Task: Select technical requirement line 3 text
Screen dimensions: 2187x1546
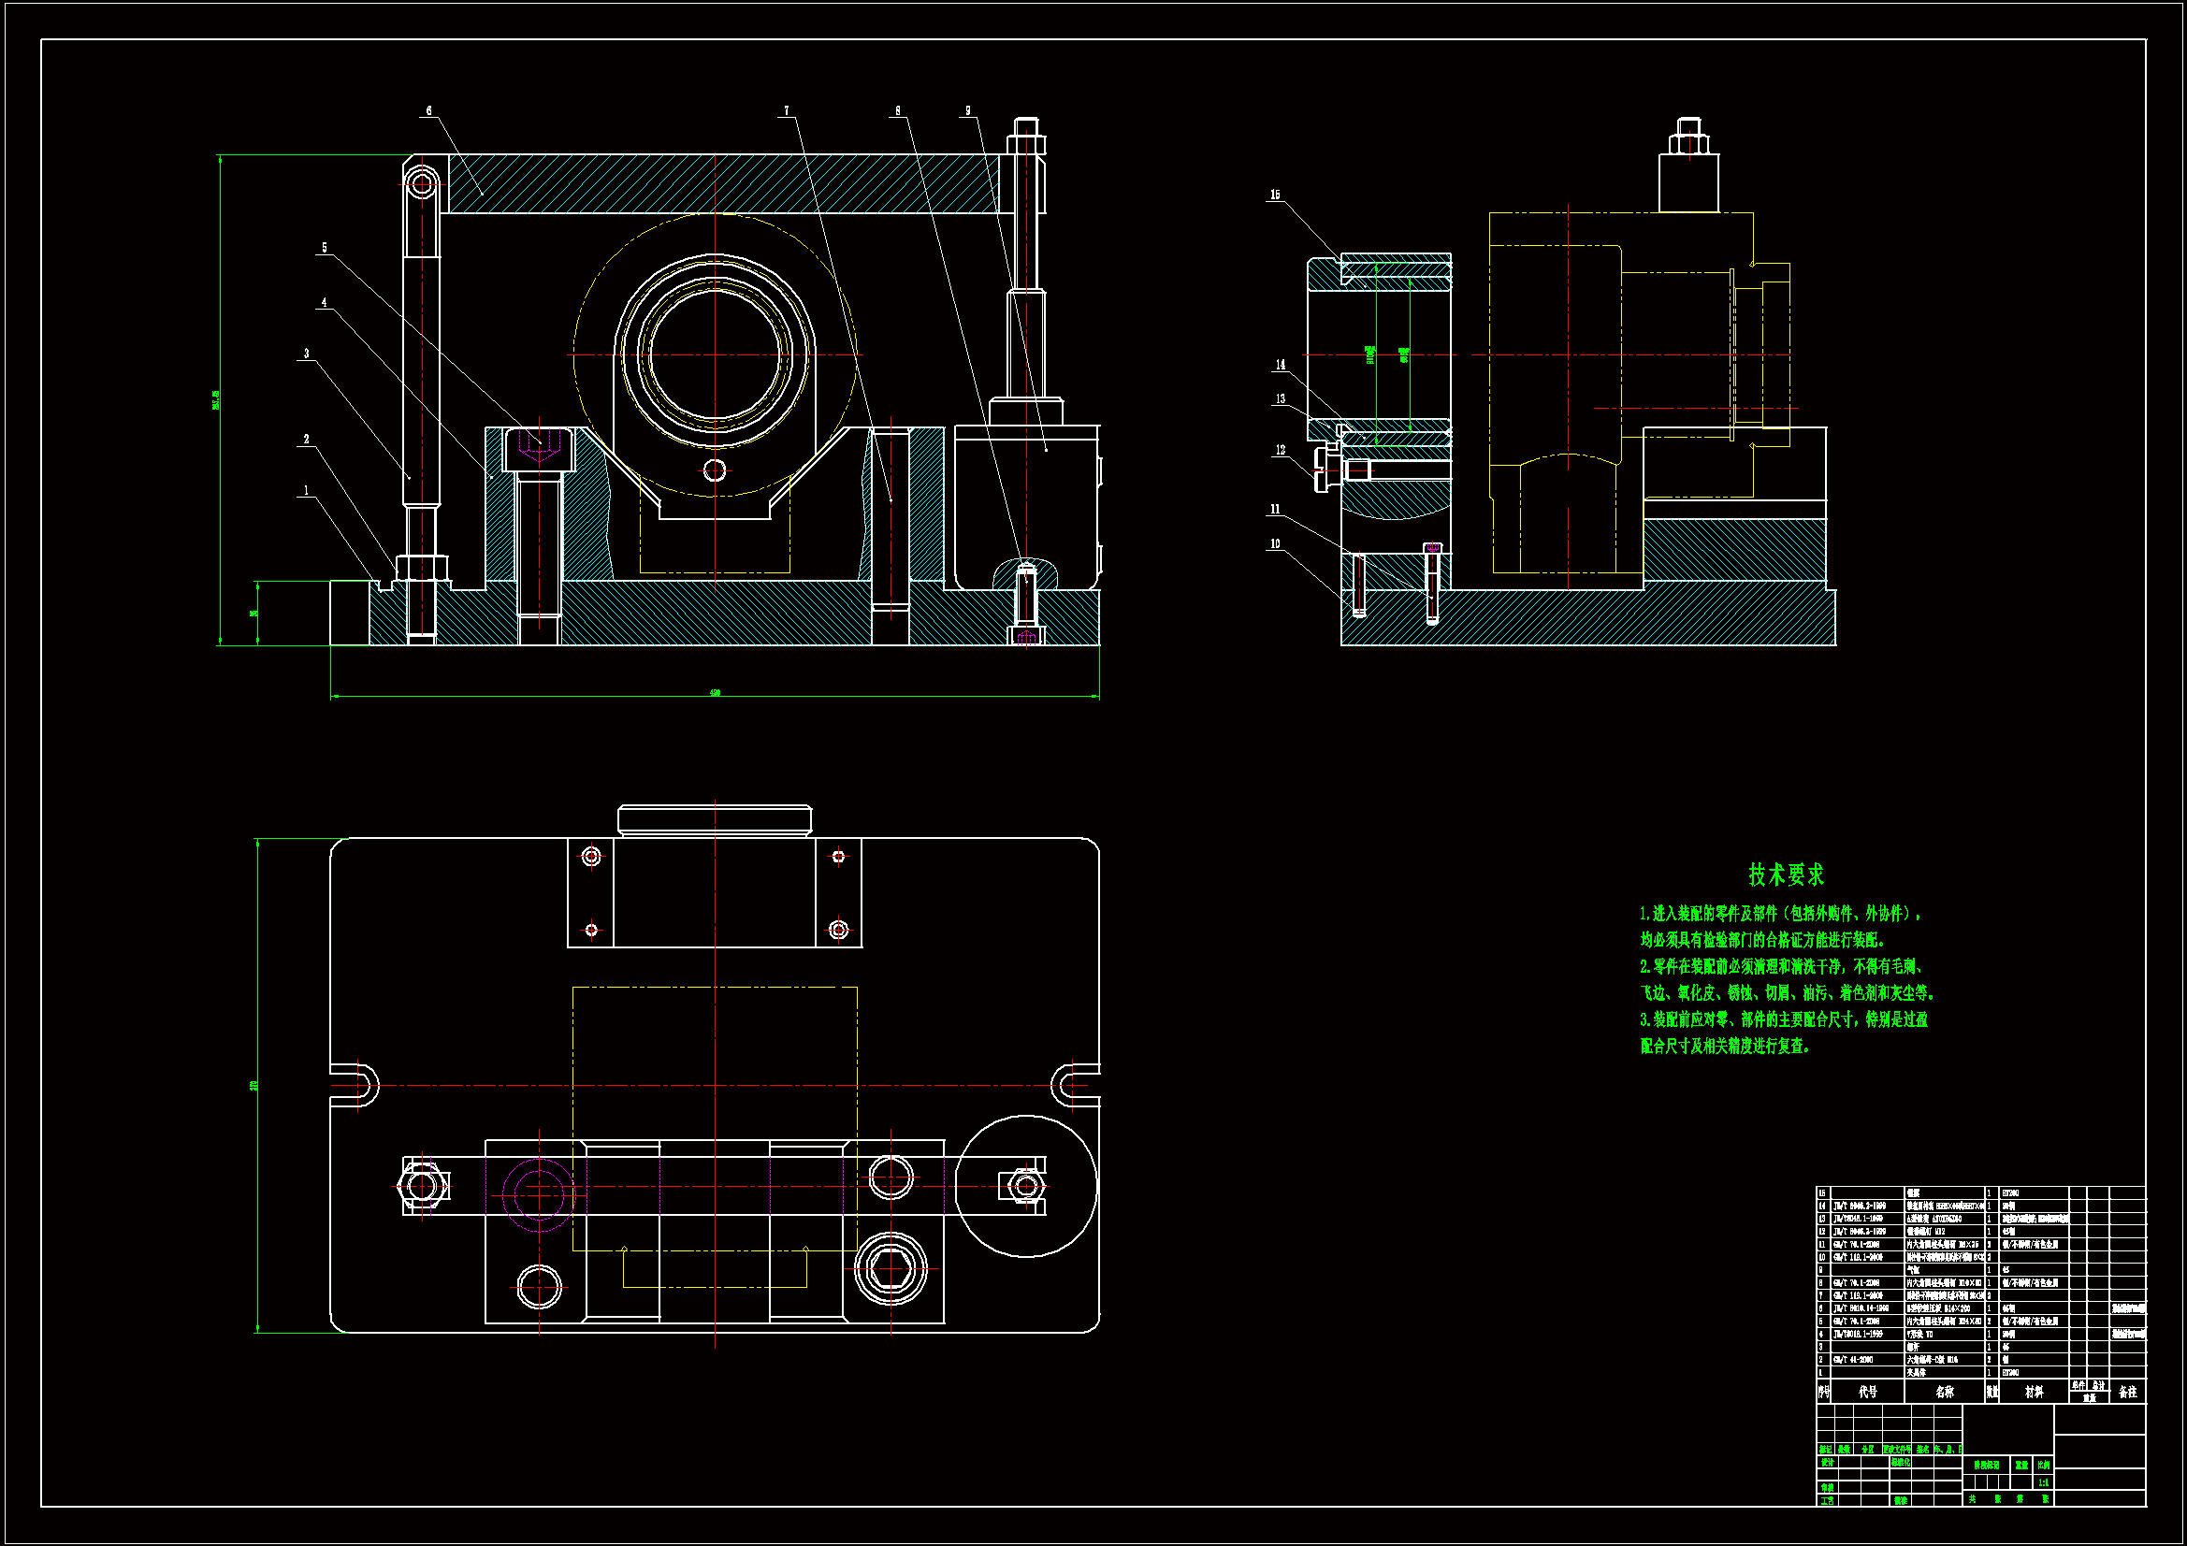Action: coord(1783,1019)
